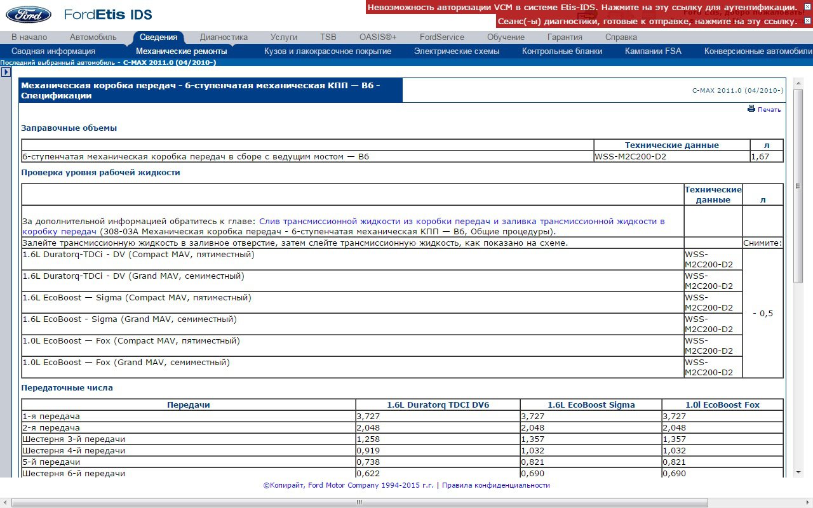Open the Обучение tab
813x508 pixels.
coord(506,37)
